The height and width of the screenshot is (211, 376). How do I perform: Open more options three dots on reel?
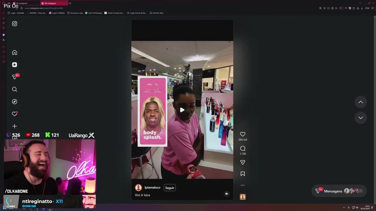[x=243, y=185]
